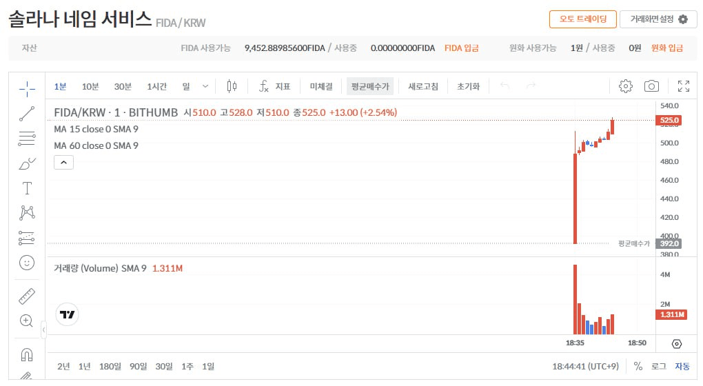Toggle 평균매수가 line display
This screenshot has height=386, width=703.
point(370,86)
